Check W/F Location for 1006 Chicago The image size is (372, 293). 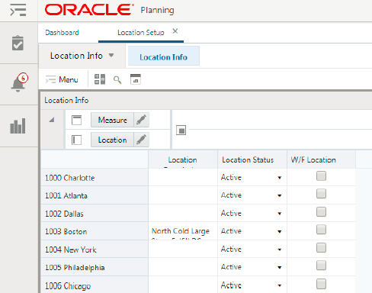321,284
